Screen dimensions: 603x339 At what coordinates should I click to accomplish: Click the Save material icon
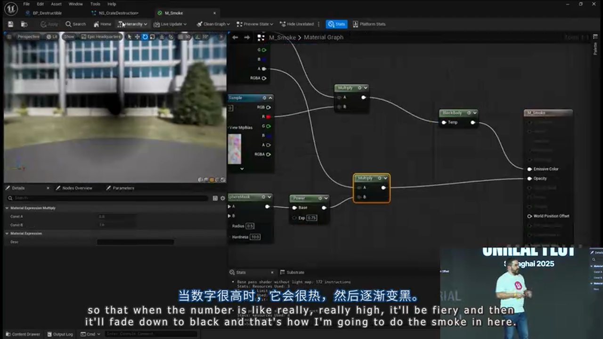point(10,24)
